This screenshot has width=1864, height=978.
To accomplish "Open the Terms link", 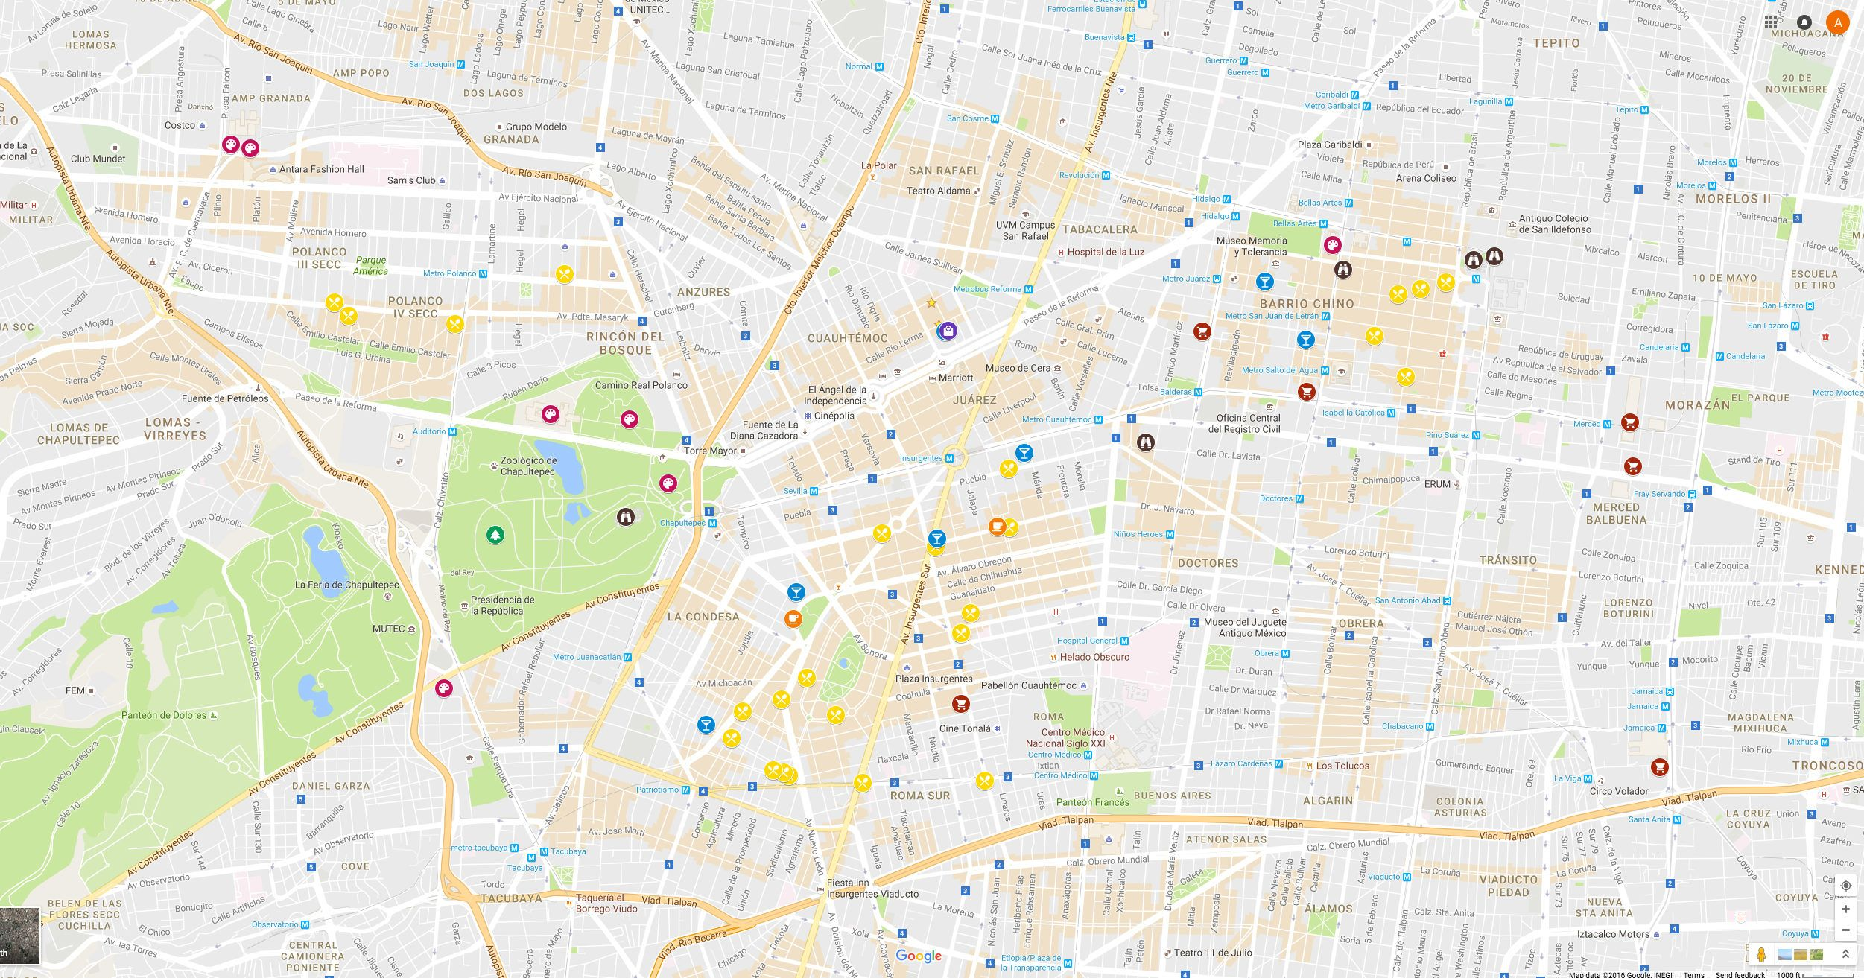I will point(1693,974).
